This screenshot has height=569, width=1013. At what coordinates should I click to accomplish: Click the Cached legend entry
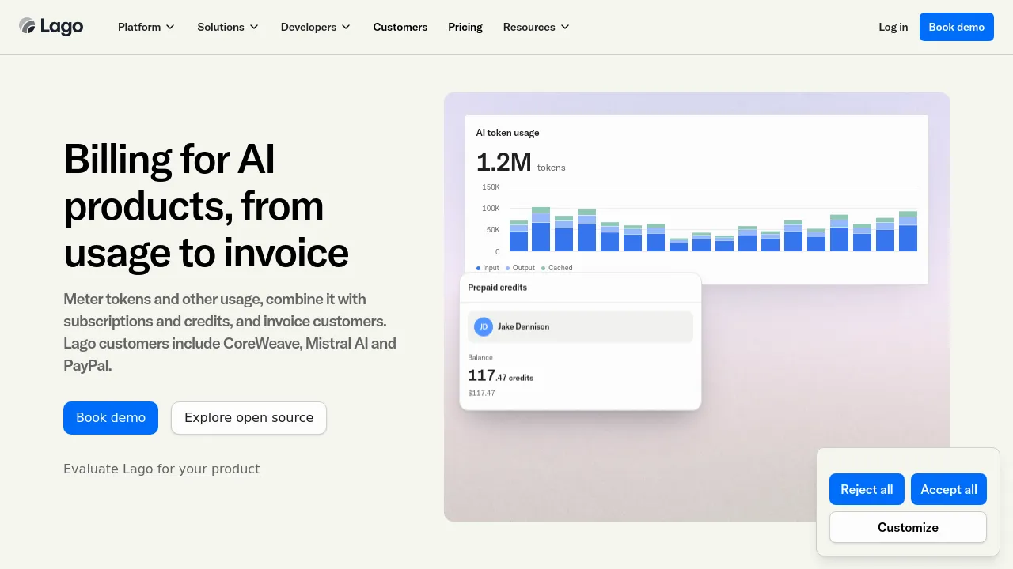pos(556,268)
